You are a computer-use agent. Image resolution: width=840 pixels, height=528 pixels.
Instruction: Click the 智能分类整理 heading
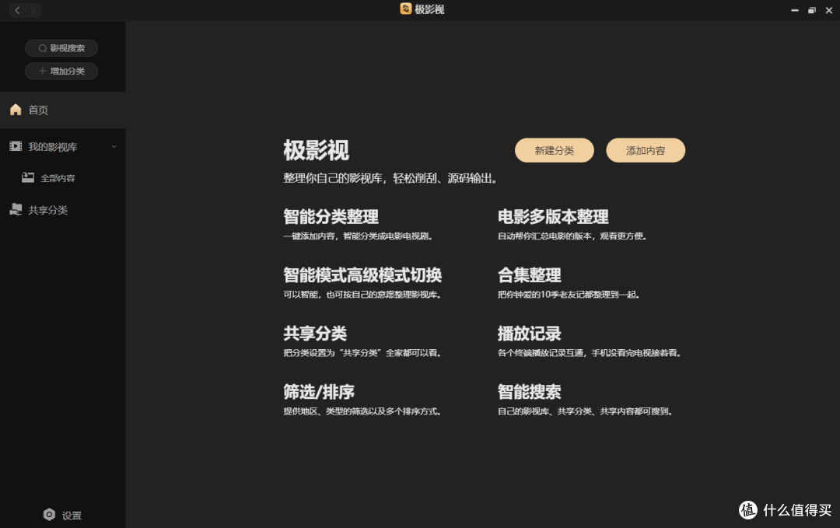[x=331, y=217]
